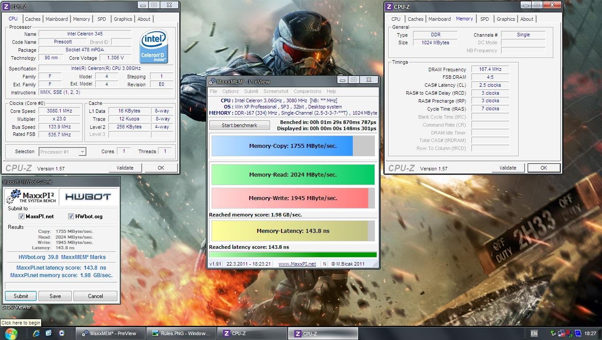Click the HWBOT logo in submit dialog
Screen dimensions: 602x340
click(88, 197)
